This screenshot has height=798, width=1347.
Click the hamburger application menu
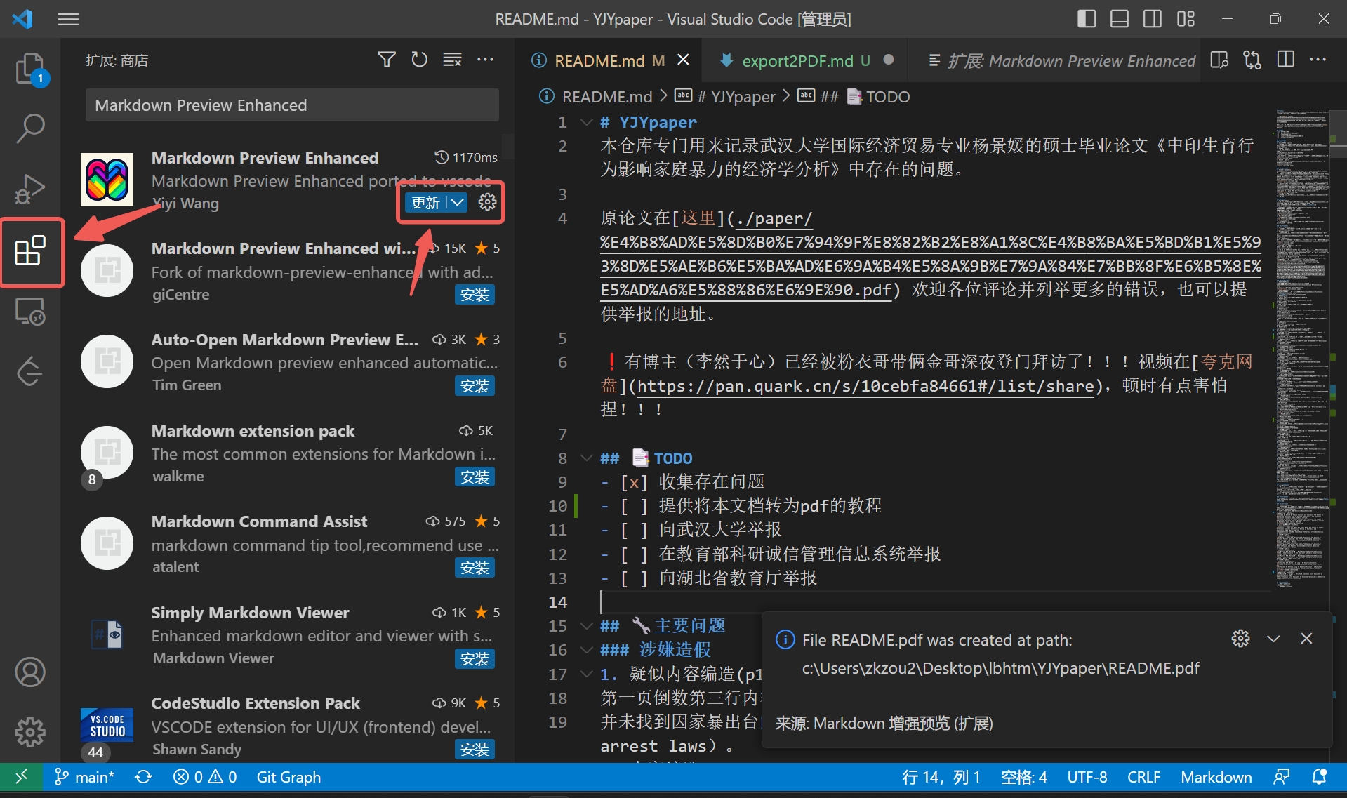(x=68, y=19)
